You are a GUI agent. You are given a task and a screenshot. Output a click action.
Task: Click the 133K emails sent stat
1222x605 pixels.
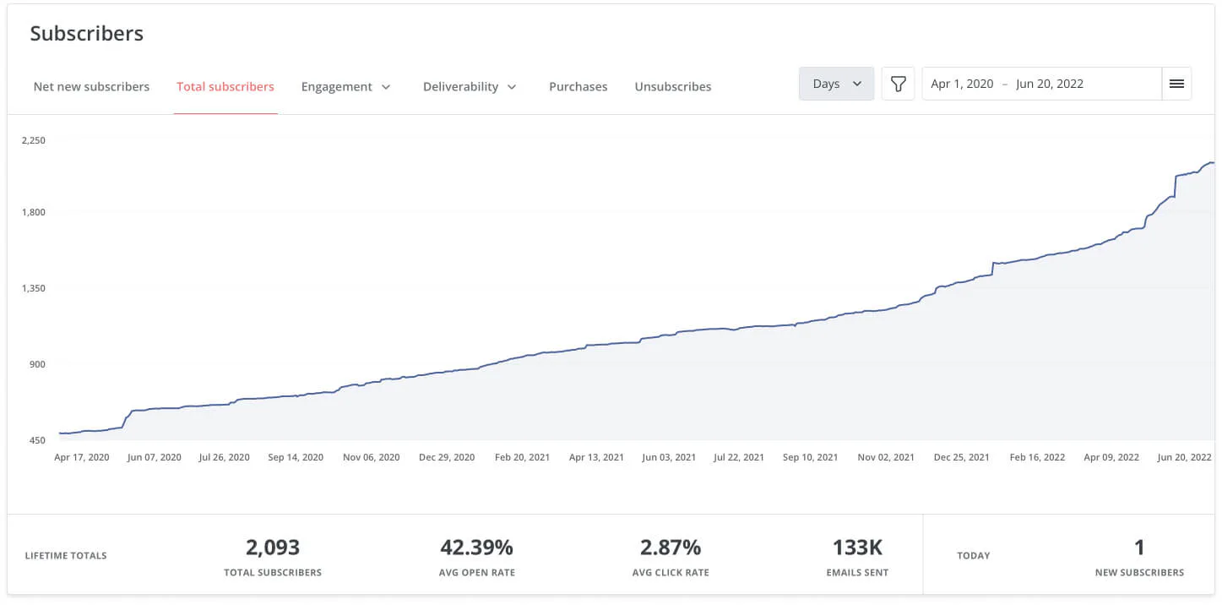(x=857, y=548)
